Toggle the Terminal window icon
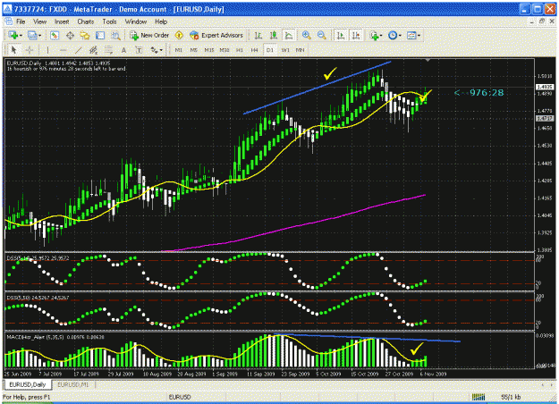 click(x=100, y=35)
